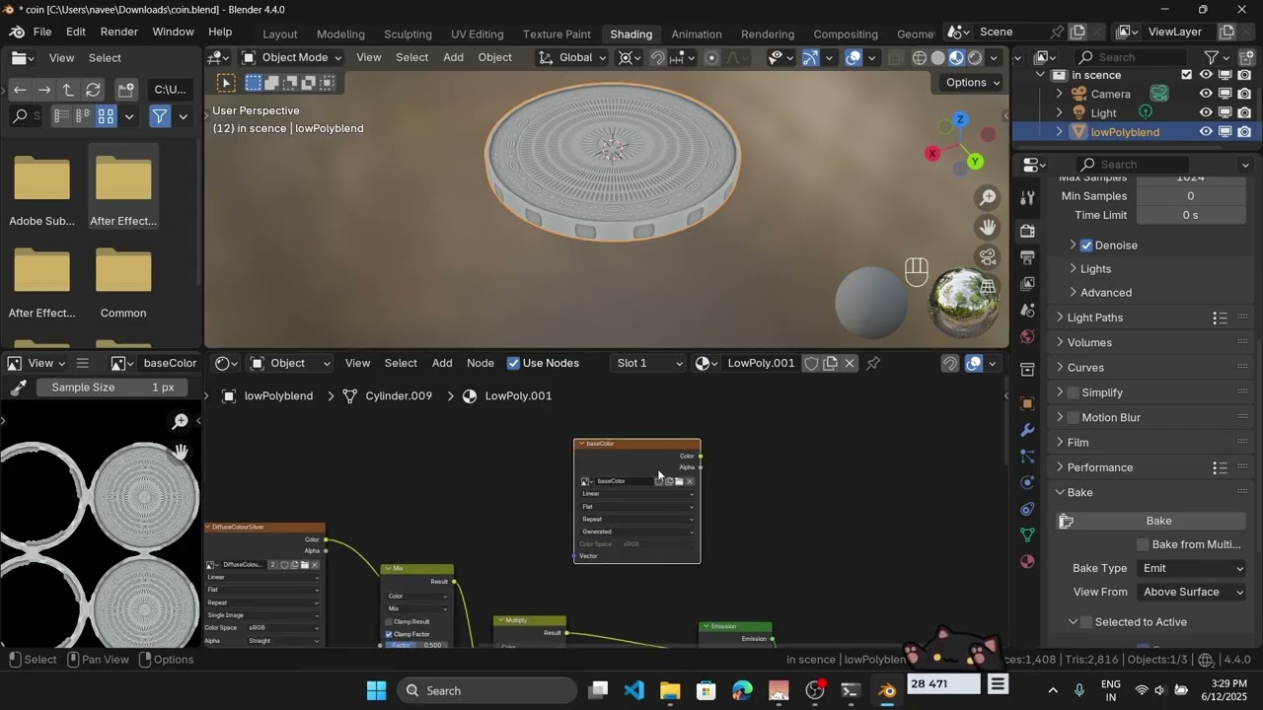The width and height of the screenshot is (1263, 710).
Task: Switch to wireframe viewport shading
Action: pos(920,57)
